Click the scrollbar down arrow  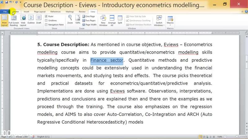(x=246, y=123)
